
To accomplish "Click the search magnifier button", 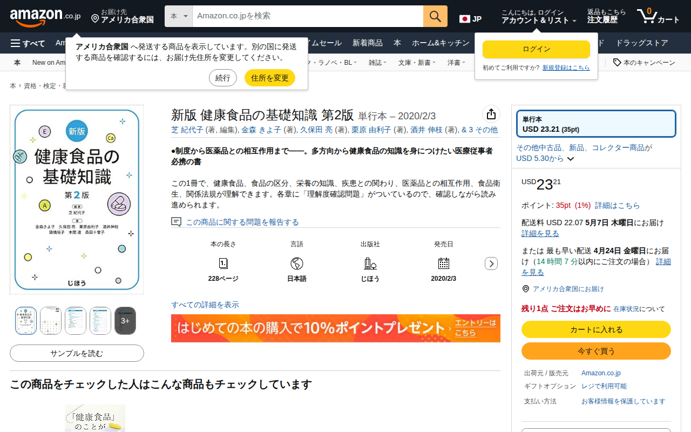I will (x=435, y=16).
